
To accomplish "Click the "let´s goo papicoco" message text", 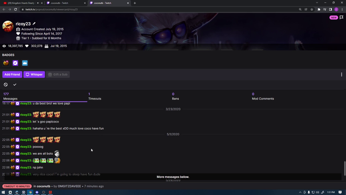I will coord(45,121).
